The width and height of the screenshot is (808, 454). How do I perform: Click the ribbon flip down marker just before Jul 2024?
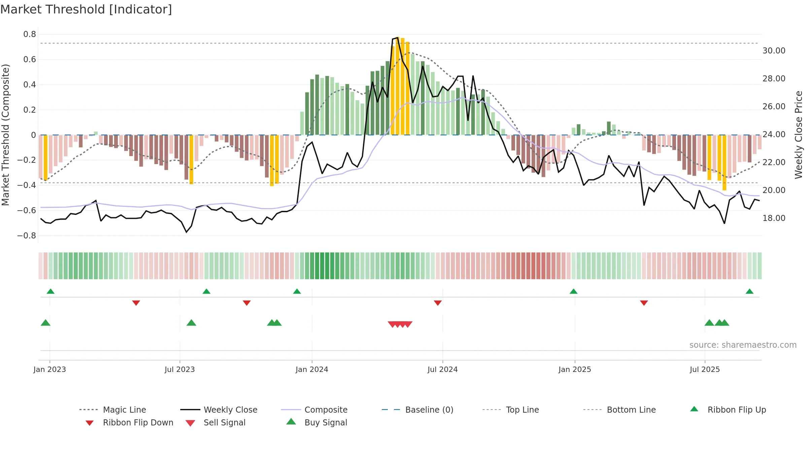(x=438, y=303)
